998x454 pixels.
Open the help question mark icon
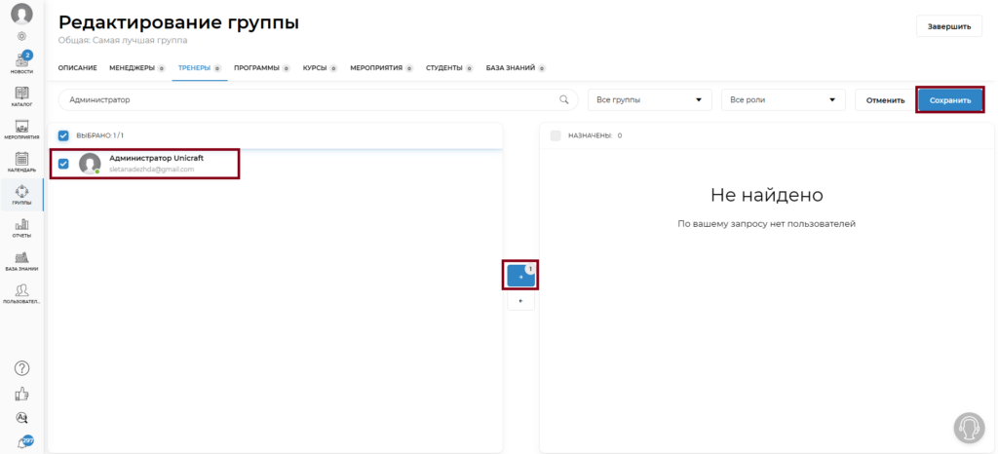pyautogui.click(x=21, y=368)
